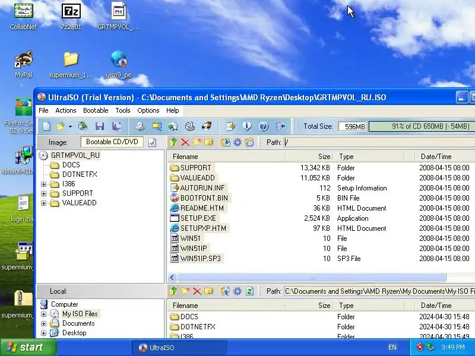
Task: Click the Bootable CD/DVD image type box
Action: (112, 142)
